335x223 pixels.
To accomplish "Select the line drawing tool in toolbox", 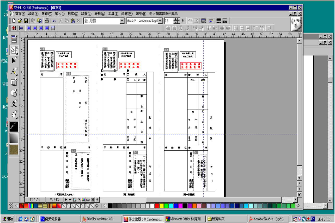I will pos(14,71).
